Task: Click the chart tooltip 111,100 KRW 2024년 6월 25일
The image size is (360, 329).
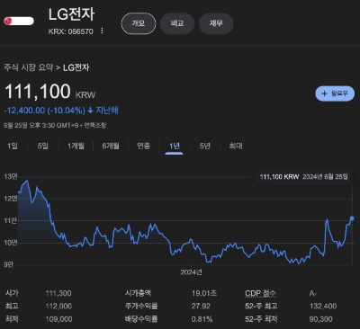Action: [x=303, y=176]
